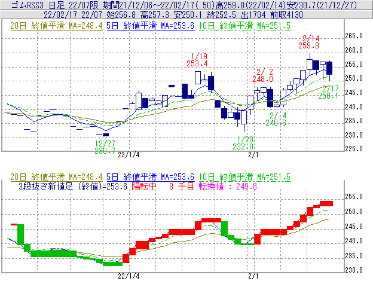373x284 pixels.
Task: Click the tall green block at left of lower chart
Action: pos(21,234)
